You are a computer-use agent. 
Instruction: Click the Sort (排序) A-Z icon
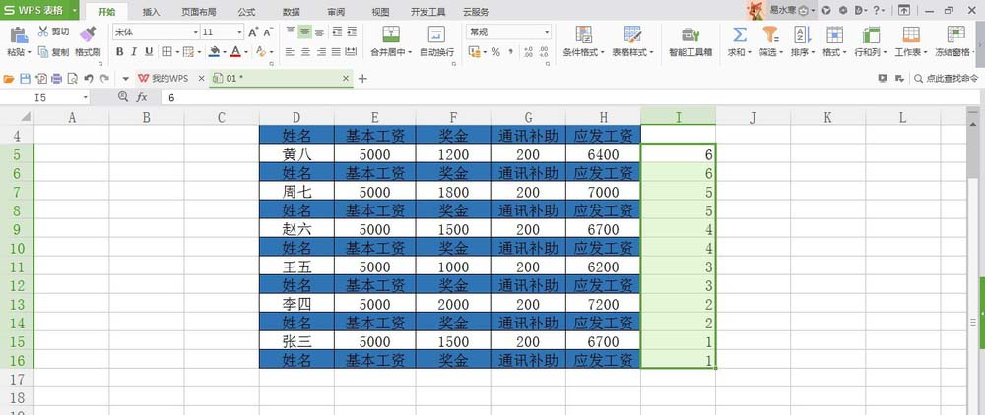coord(802,34)
